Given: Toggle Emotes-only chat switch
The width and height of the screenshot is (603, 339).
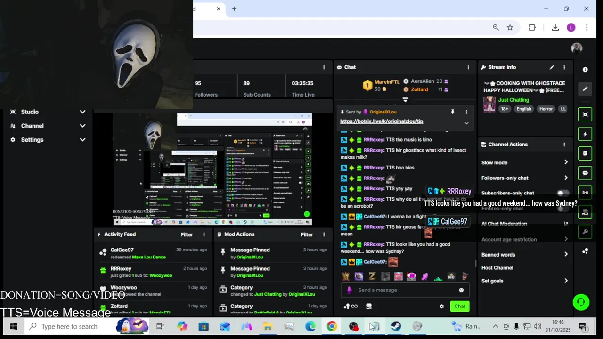Looking at the screenshot, I should coord(562,209).
